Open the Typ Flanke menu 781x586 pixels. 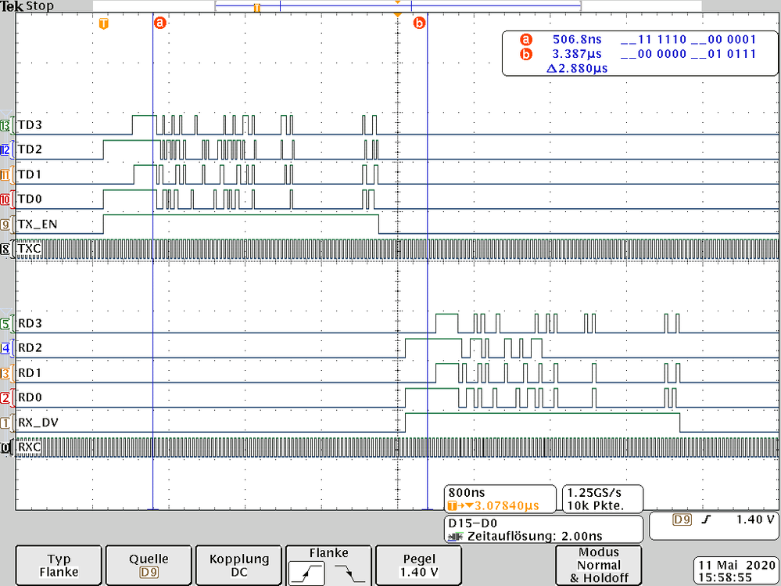pyautogui.click(x=58, y=565)
